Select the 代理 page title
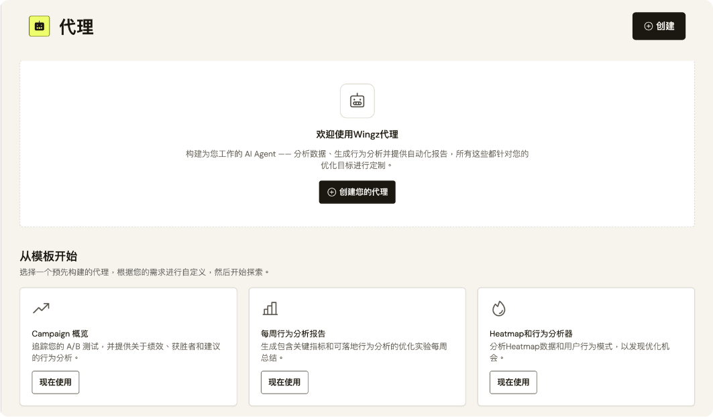The width and height of the screenshot is (713, 417). tap(76, 27)
